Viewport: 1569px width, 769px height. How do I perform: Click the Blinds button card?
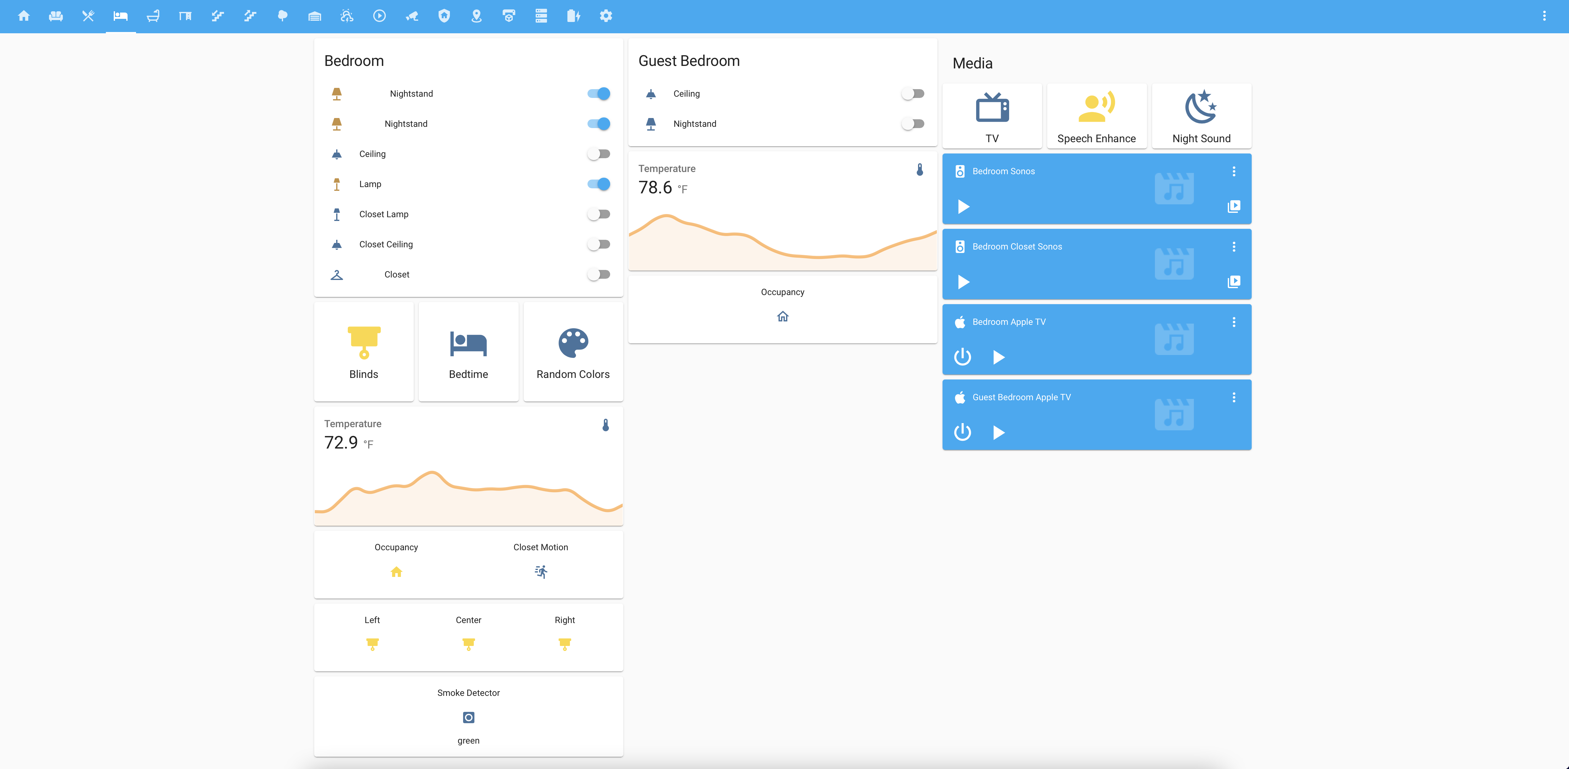coord(364,352)
